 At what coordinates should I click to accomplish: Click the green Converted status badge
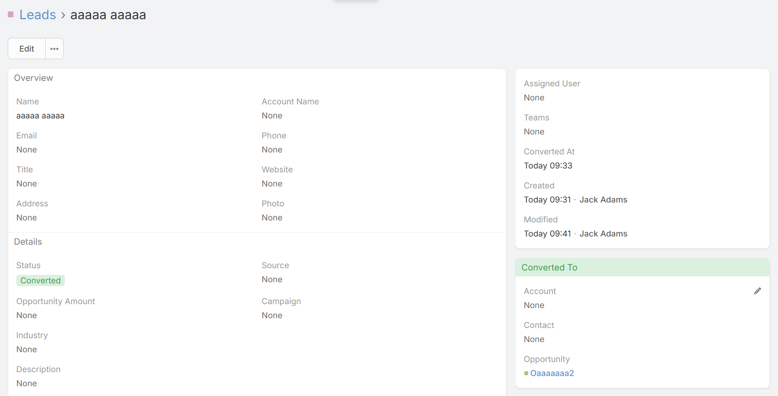[x=40, y=281]
